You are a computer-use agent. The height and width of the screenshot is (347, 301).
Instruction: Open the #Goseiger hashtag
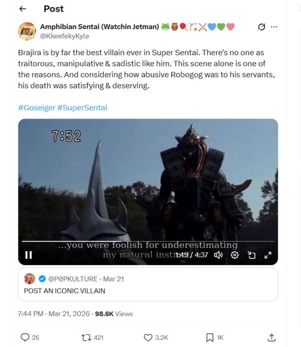[36, 108]
